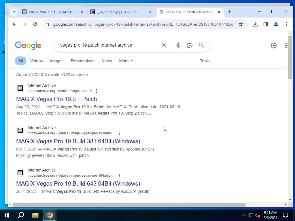295x221 pixels.
Task: Toggle Chrome side panel icon
Action: [265, 24]
